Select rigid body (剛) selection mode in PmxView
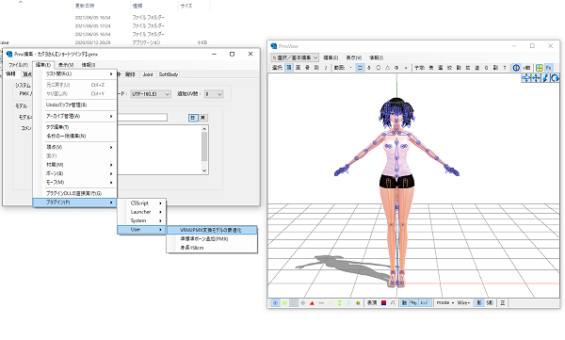This screenshot has width=565, height=340. click(316, 68)
